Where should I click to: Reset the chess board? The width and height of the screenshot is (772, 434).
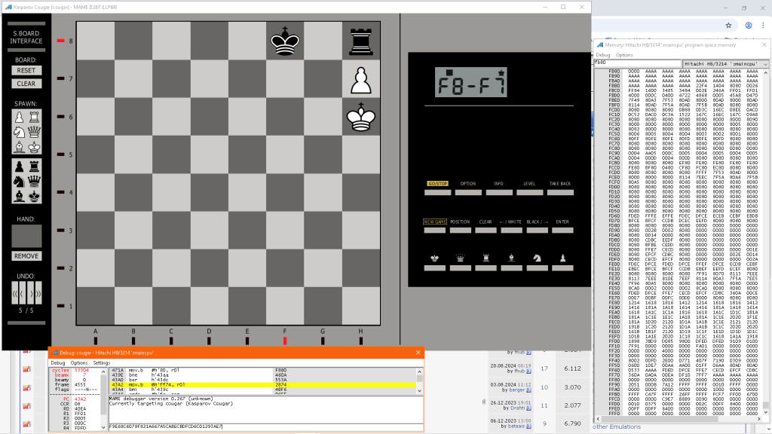point(26,70)
